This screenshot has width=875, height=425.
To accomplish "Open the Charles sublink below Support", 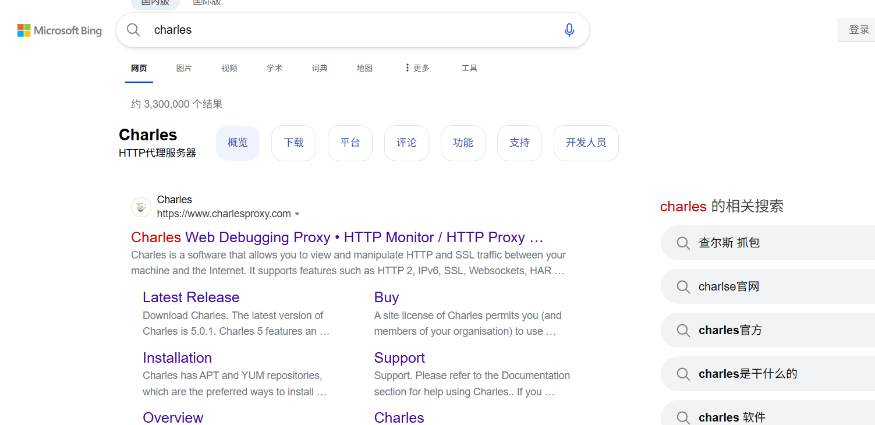I will (x=399, y=417).
